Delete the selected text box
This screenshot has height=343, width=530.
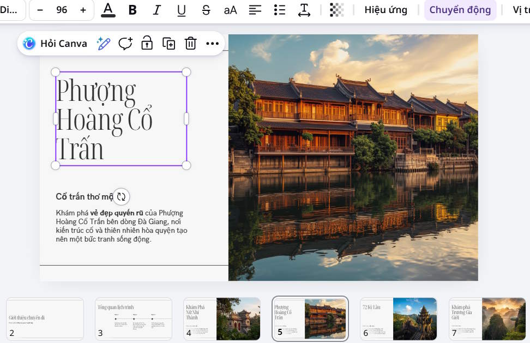pos(190,44)
